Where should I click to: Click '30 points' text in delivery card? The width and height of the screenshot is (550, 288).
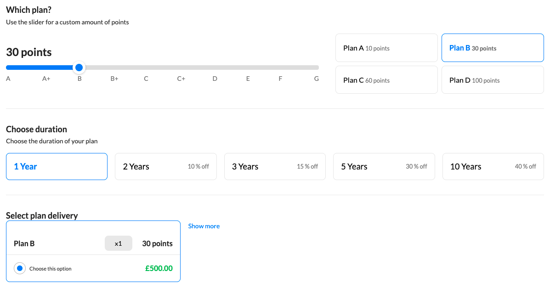tap(157, 243)
